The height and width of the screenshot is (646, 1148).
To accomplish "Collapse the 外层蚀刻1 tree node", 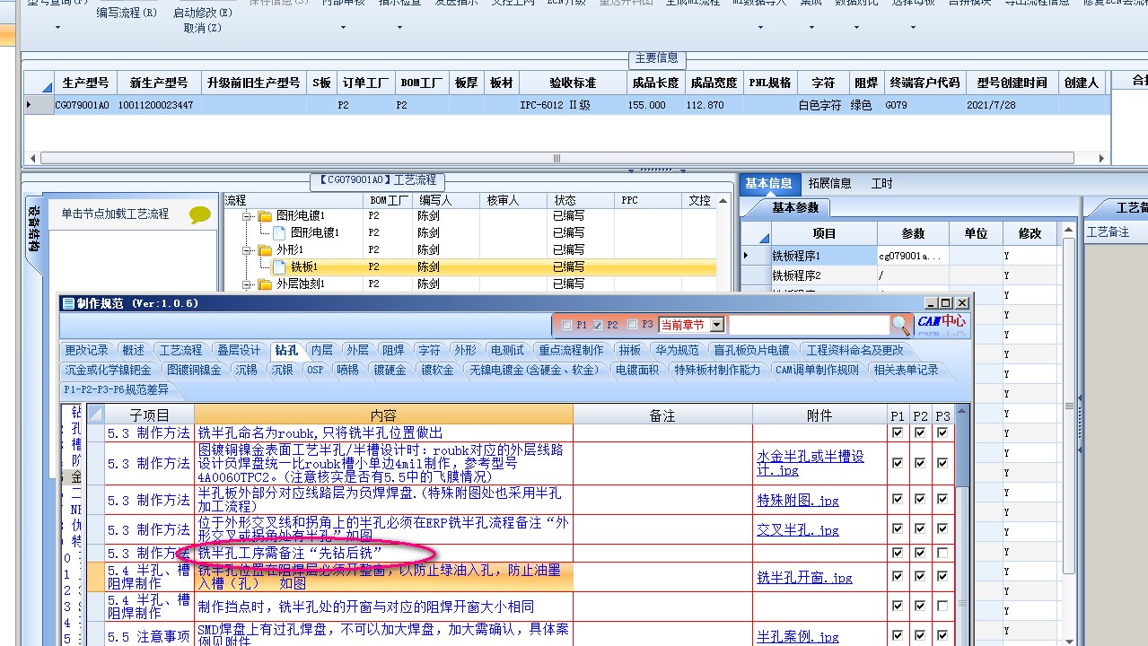I will (247, 284).
